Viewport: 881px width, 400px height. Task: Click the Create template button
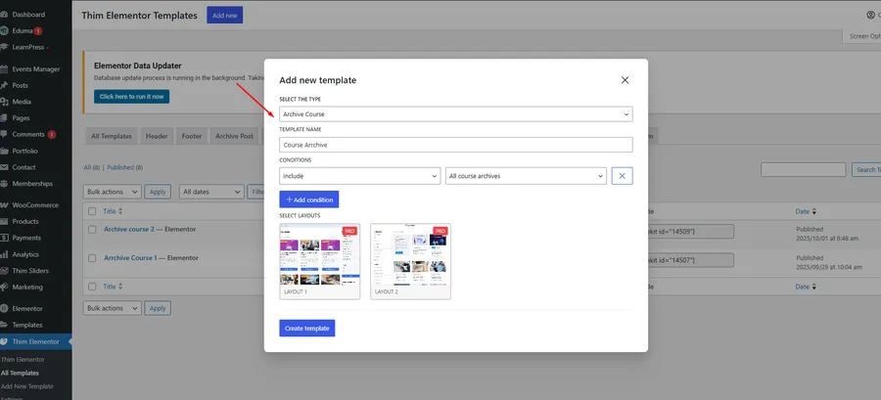pos(306,328)
